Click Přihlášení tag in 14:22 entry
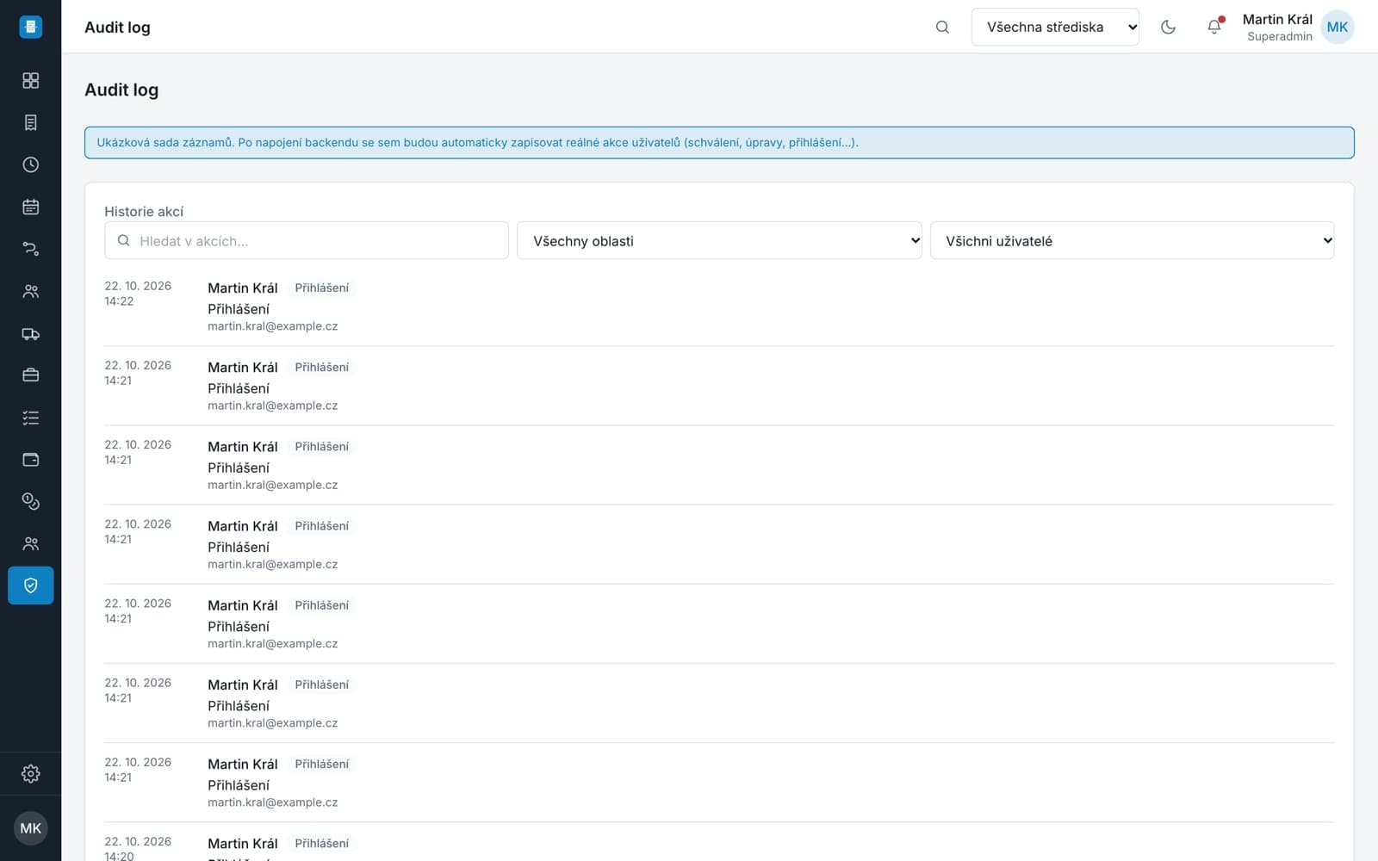This screenshot has height=861, width=1378. pos(322,288)
